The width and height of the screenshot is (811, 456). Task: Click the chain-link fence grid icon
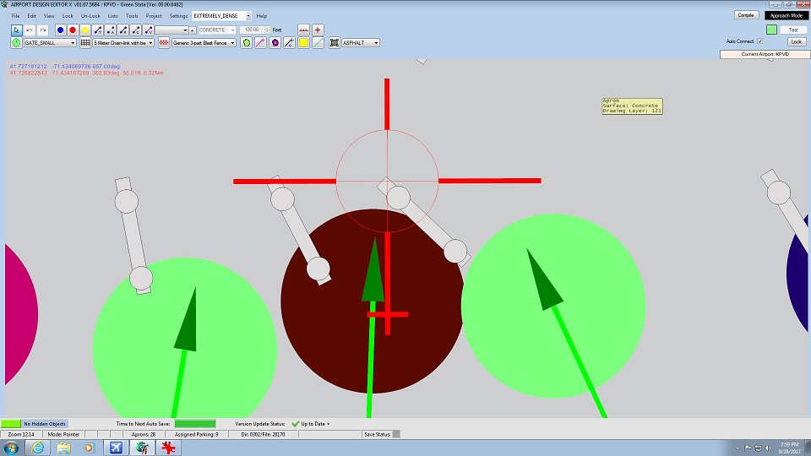pyautogui.click(x=85, y=42)
